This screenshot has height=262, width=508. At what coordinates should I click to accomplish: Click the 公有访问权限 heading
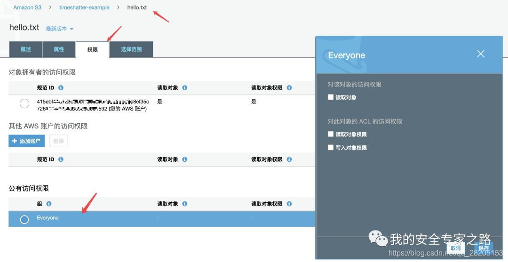coord(29,188)
